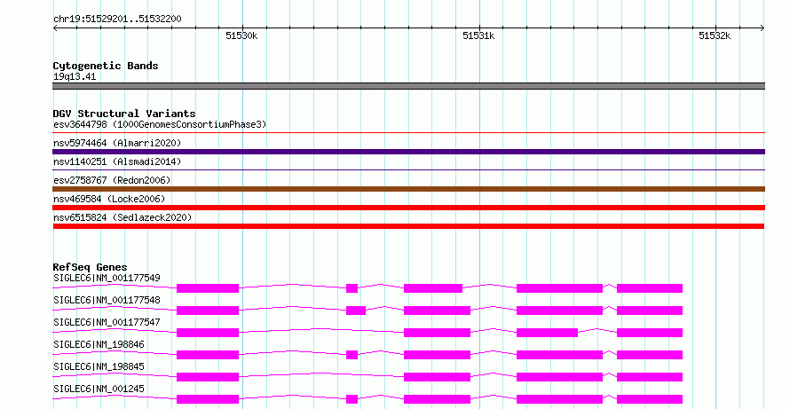
Task: Open the SIGLEC6|NM_001177547 transcript label
Action: pyautogui.click(x=107, y=322)
